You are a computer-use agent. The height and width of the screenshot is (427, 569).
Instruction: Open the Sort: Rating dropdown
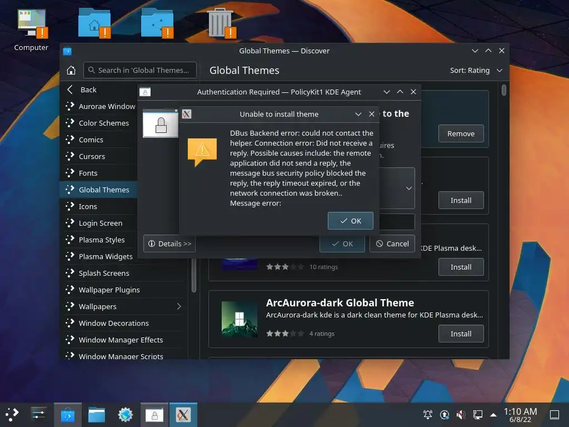click(x=476, y=70)
